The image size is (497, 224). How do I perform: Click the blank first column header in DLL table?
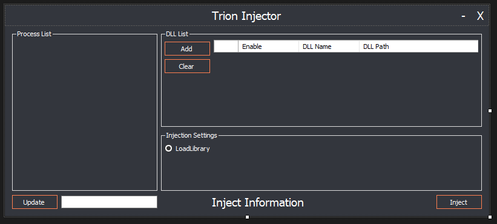pyautogui.click(x=226, y=46)
